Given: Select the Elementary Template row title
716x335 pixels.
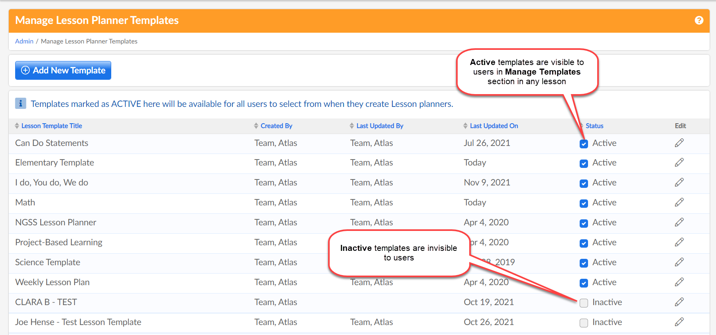Looking at the screenshot, I should click(x=55, y=163).
